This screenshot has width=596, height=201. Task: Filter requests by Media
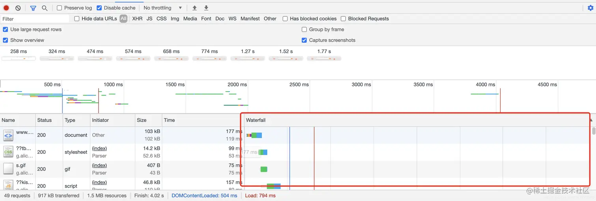click(190, 18)
